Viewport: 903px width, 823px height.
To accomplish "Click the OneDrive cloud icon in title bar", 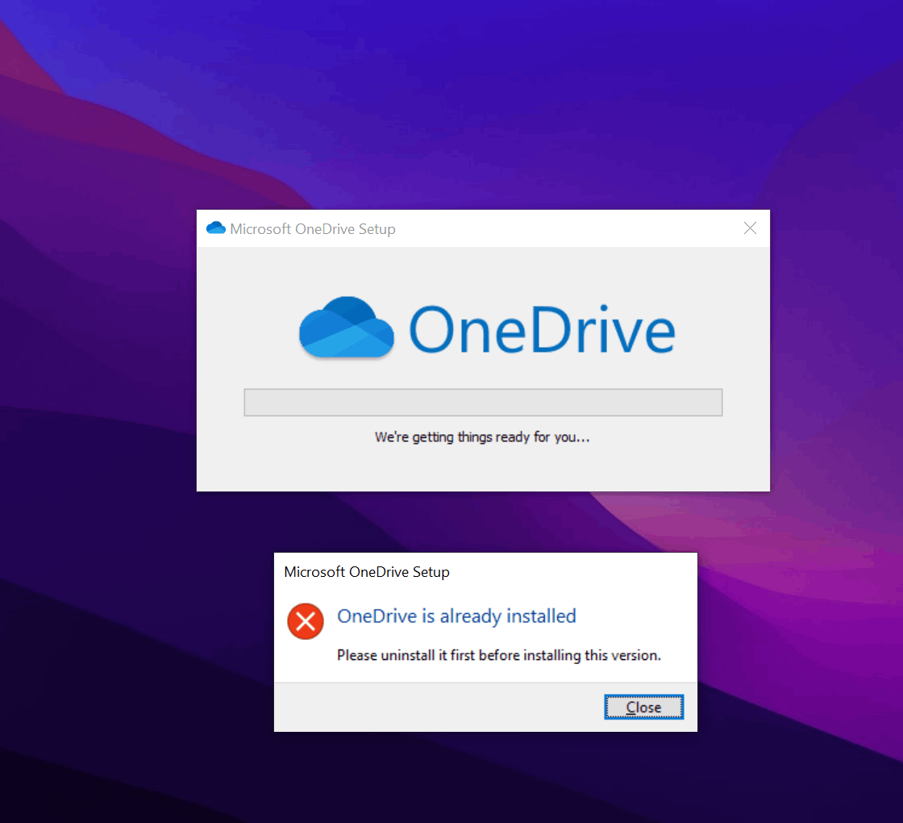I will (216, 228).
